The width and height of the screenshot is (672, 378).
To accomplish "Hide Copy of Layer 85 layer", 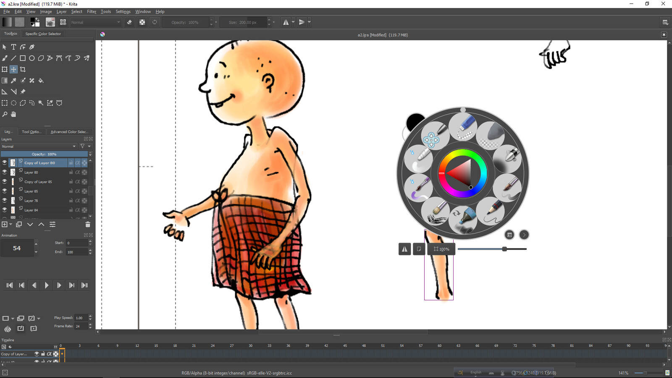I will [x=4, y=181].
